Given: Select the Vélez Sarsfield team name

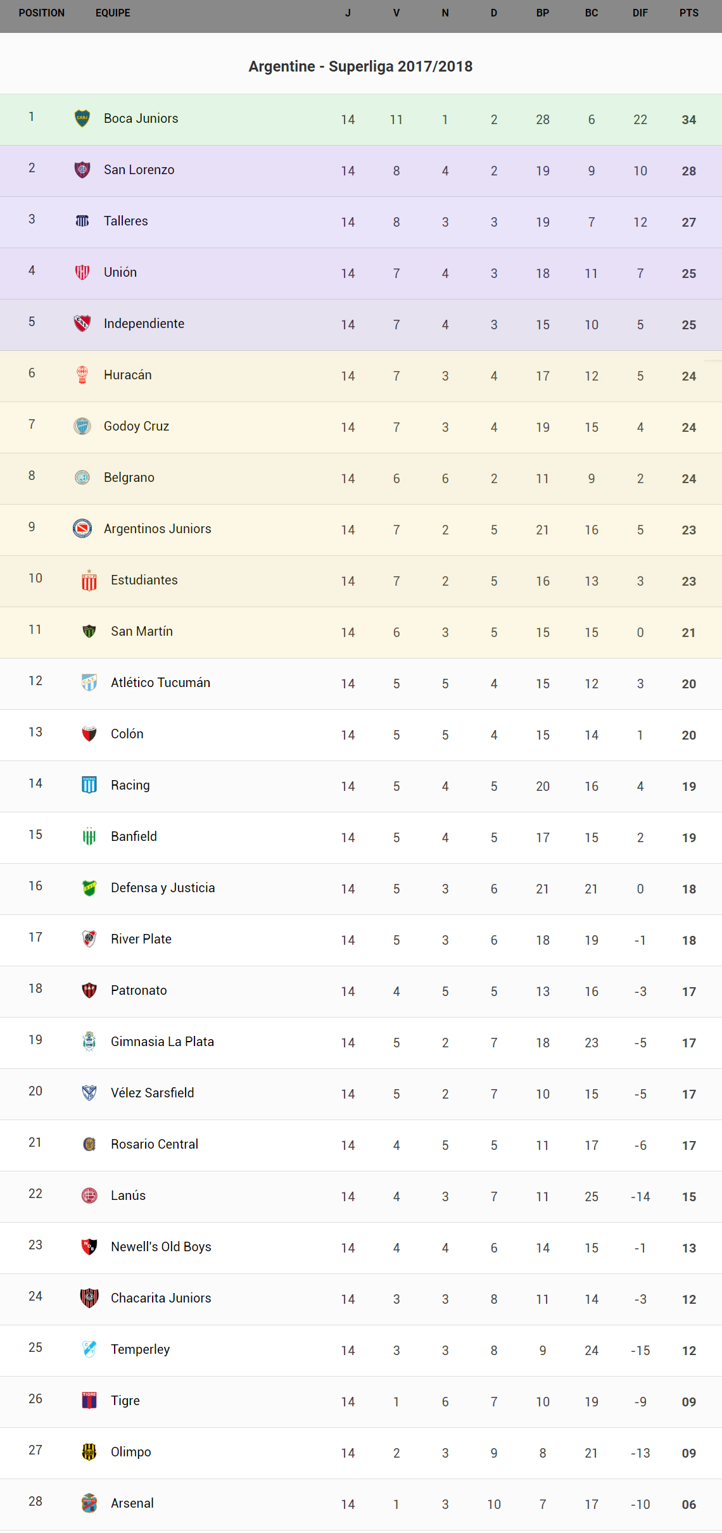Looking at the screenshot, I should (x=152, y=1093).
